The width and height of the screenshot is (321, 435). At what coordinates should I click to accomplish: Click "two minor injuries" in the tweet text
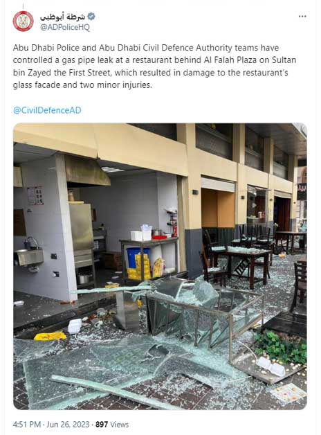point(116,85)
